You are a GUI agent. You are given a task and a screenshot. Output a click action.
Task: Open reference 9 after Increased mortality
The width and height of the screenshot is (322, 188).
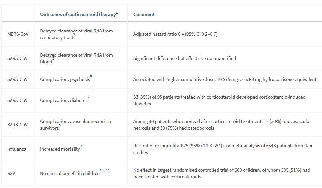81,146
